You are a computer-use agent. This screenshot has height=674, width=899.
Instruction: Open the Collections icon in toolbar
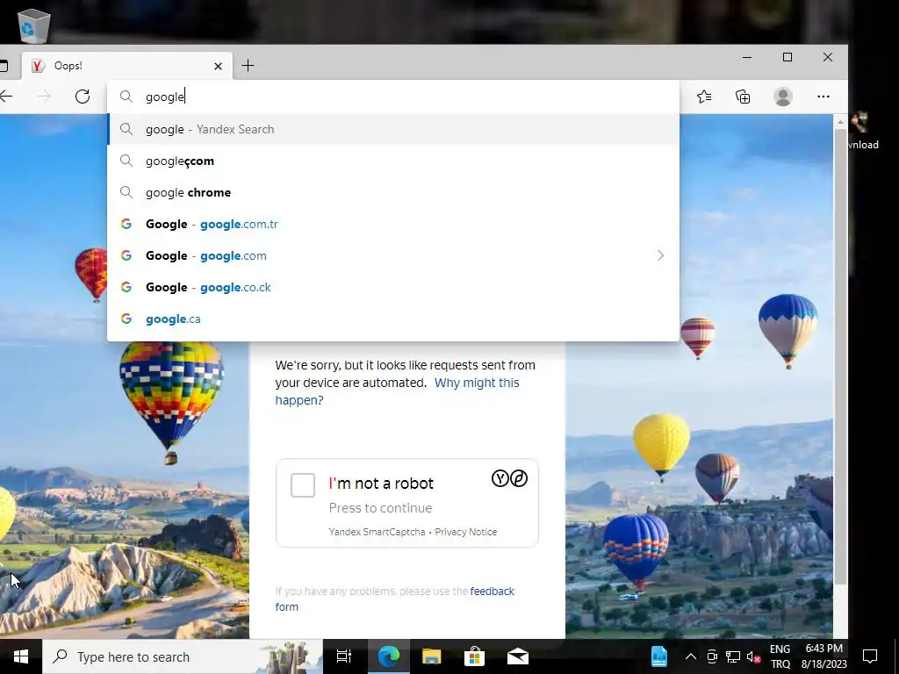(743, 97)
